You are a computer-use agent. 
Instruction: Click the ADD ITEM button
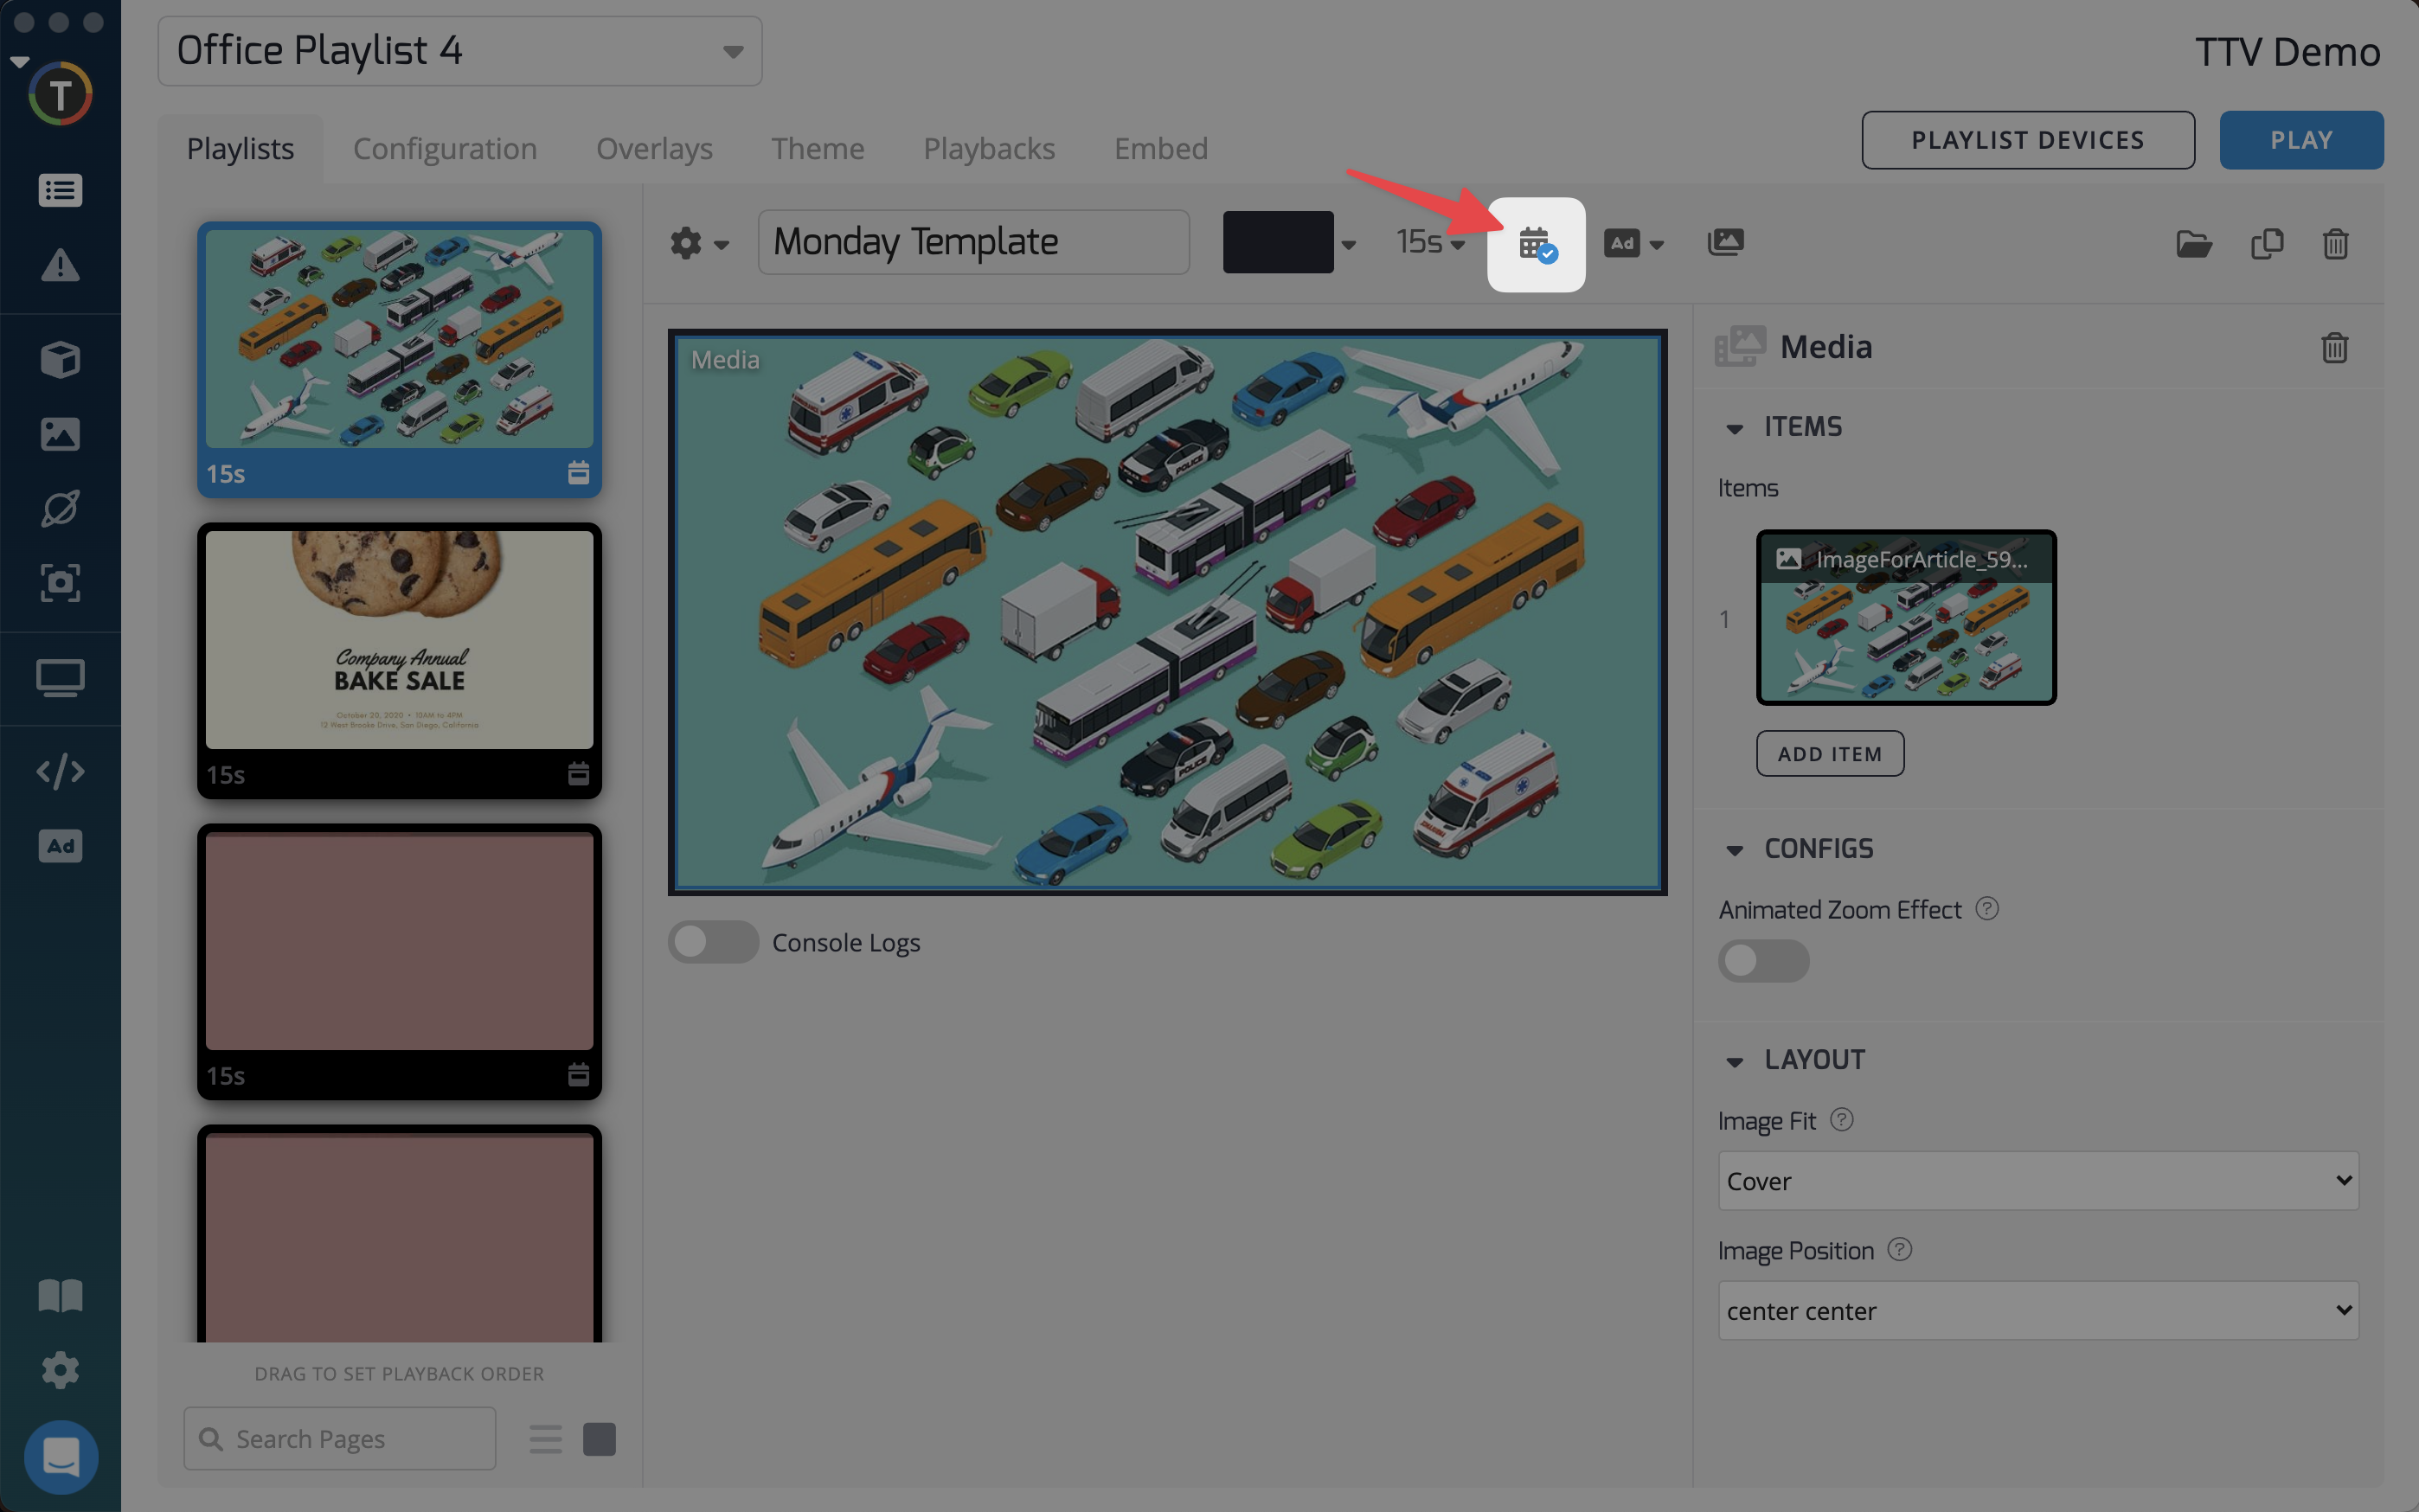tap(1829, 754)
